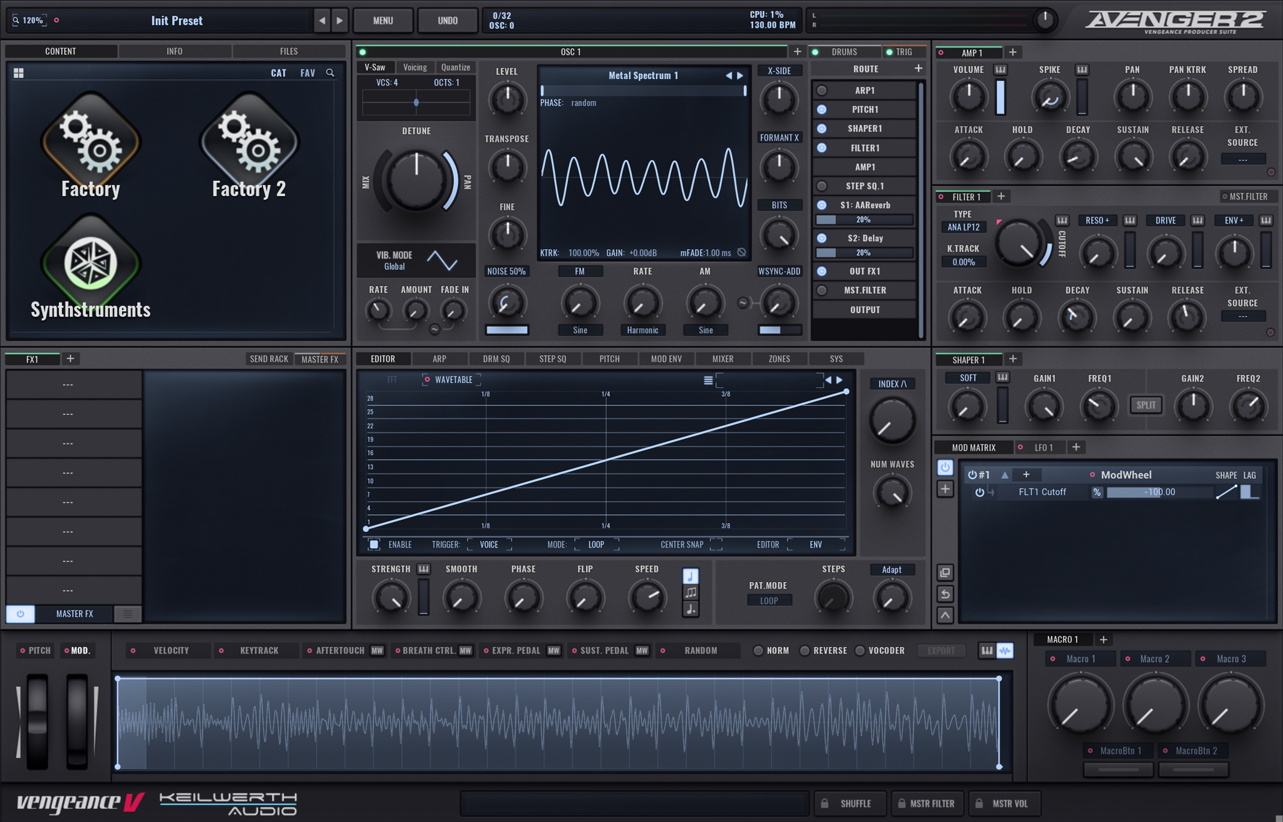The height and width of the screenshot is (822, 1283).
Task: Open the MOD ENV editor tab
Action: [666, 359]
